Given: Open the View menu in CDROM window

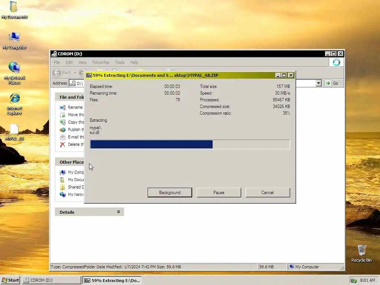Looking at the screenshot, I should coord(82,62).
